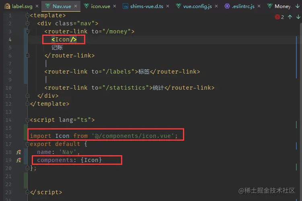Click gutter icon on line 18
The image size is (302, 201).
(18, 152)
